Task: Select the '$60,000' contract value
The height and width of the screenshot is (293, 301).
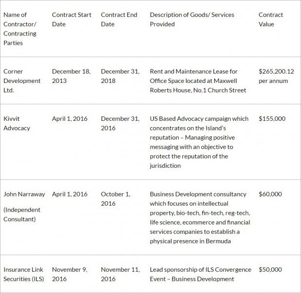Action: click(x=270, y=194)
